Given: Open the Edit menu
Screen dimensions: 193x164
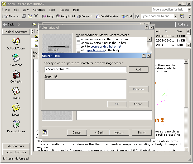Looking at the screenshot, I should point(16,10).
